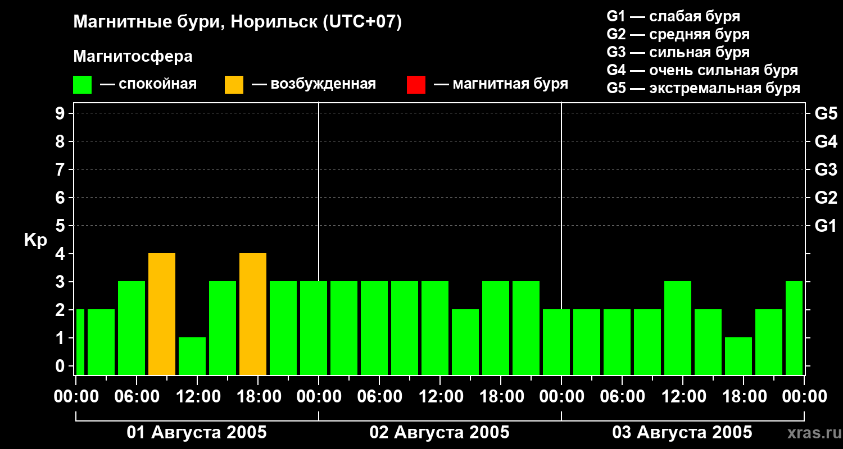
Task: Click the '01 Августа 2005' date label
Action: 197,433
